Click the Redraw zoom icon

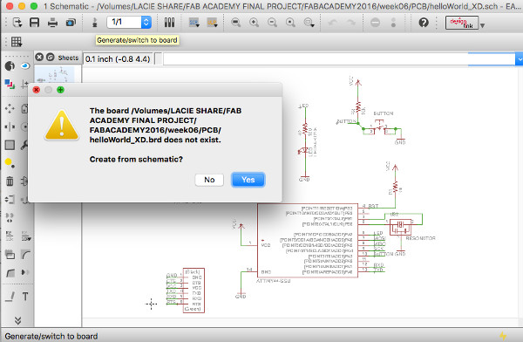pyautogui.click(x=290, y=23)
